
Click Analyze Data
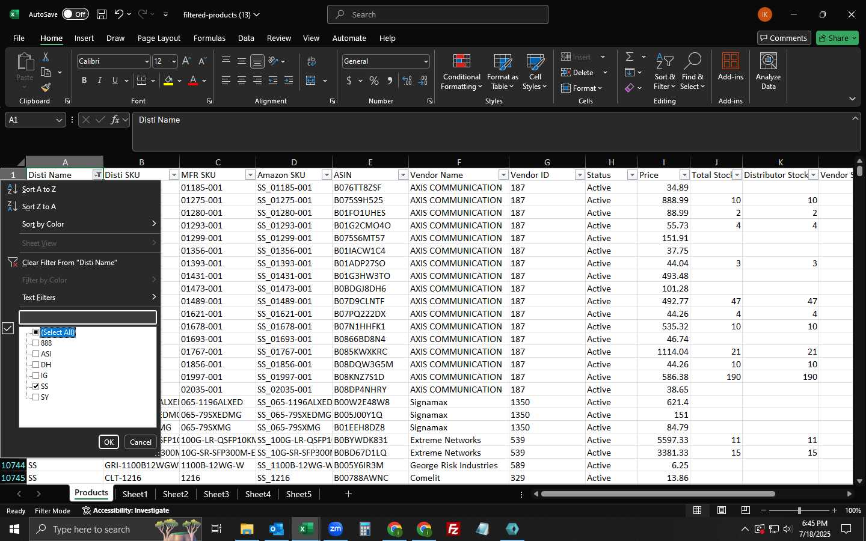pyautogui.click(x=768, y=72)
